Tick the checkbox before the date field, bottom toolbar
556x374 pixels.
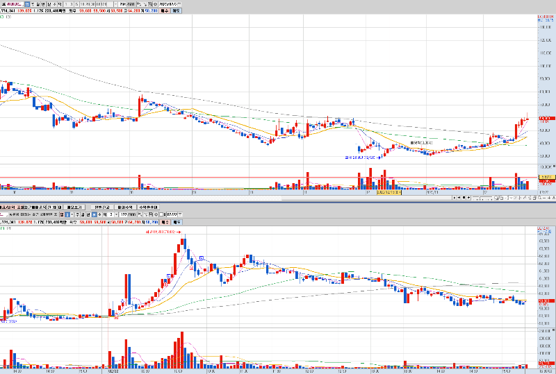pos(162,214)
